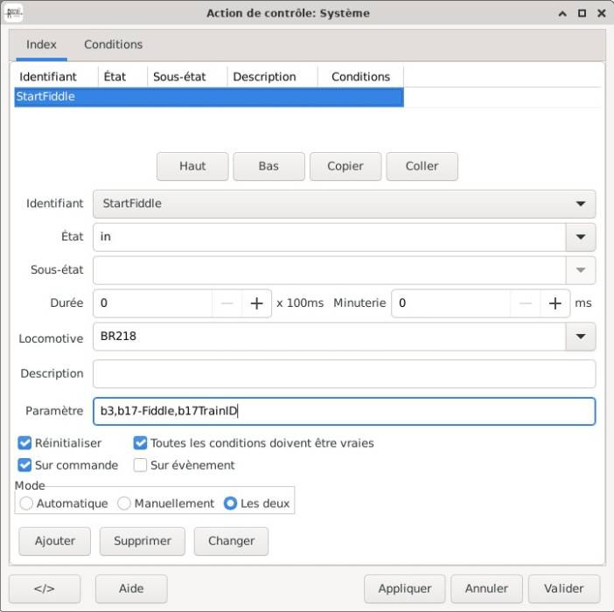This screenshot has width=614, height=612.
Task: Enable the Sur évènement checkbox
Action: [140, 465]
